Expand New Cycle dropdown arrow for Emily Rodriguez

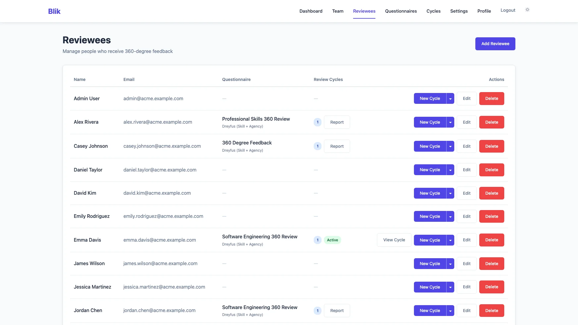[450, 216]
